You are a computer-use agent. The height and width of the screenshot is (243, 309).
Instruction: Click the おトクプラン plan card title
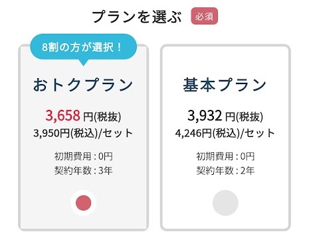(x=83, y=85)
